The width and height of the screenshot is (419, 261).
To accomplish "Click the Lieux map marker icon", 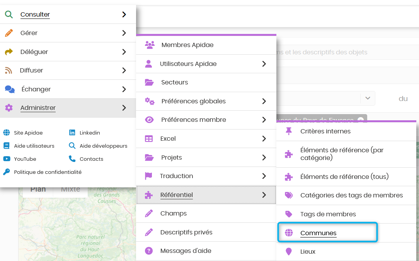I will pos(289,252).
